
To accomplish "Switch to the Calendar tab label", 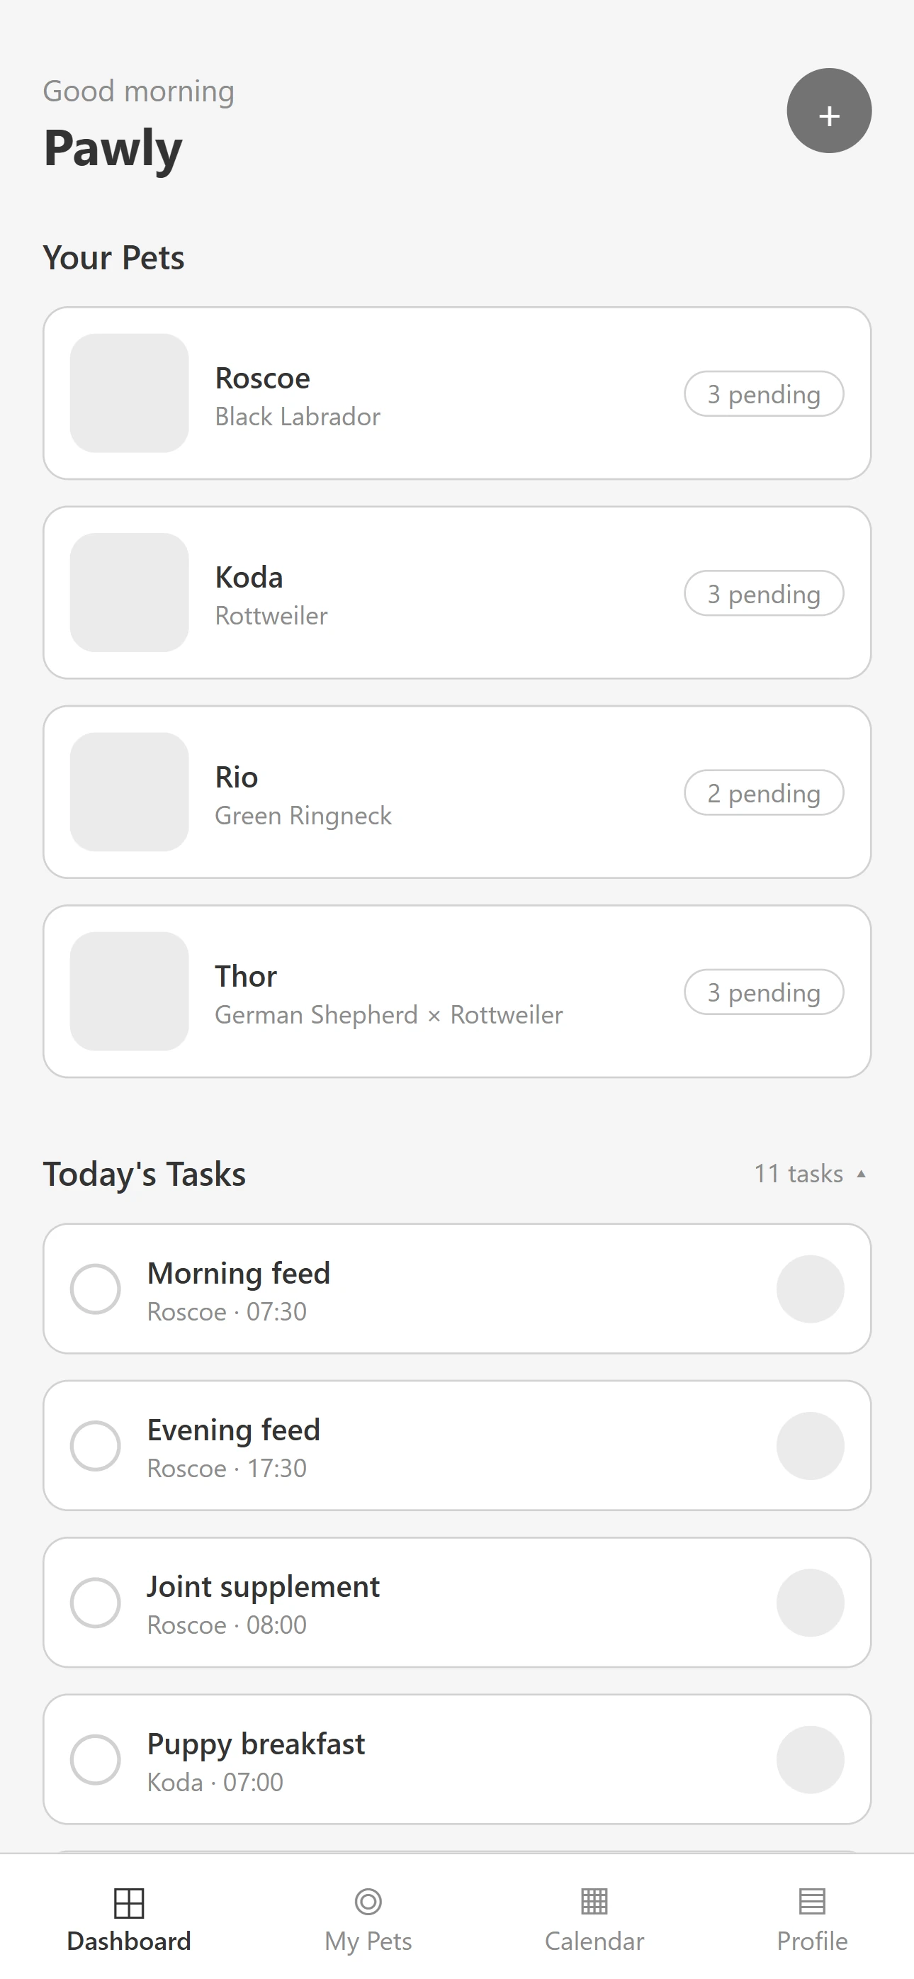I will click(x=594, y=1941).
